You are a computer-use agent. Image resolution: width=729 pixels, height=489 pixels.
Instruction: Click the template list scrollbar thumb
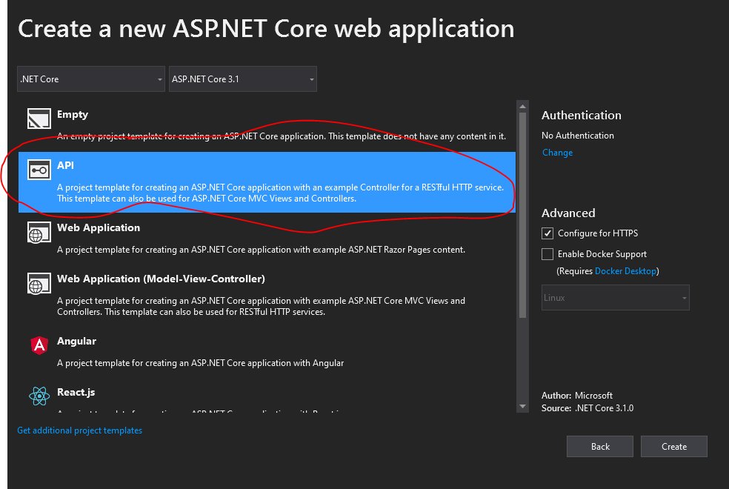coord(522,215)
